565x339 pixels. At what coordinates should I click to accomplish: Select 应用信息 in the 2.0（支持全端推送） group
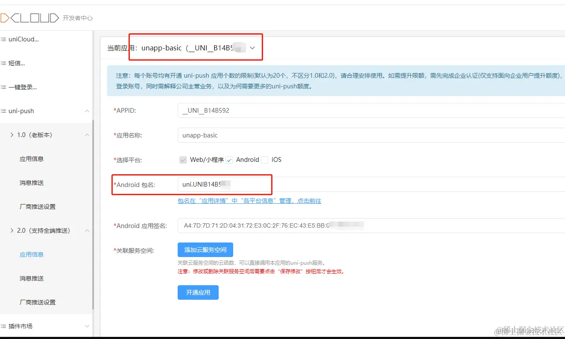(x=32, y=254)
